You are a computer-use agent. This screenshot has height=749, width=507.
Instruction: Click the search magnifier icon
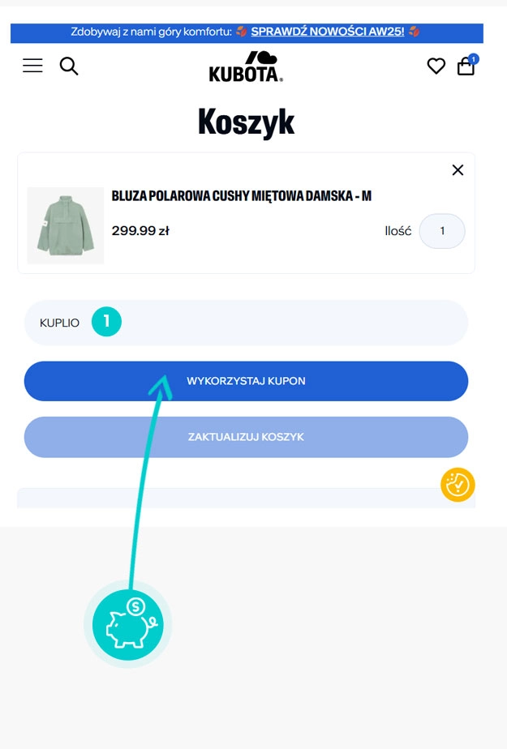[x=69, y=66]
